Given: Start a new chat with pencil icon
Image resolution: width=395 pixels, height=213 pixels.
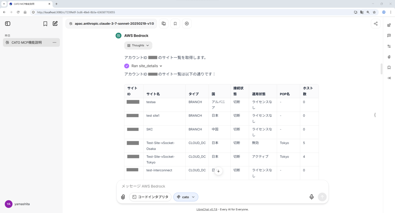Looking at the screenshot, I should click(55, 23).
